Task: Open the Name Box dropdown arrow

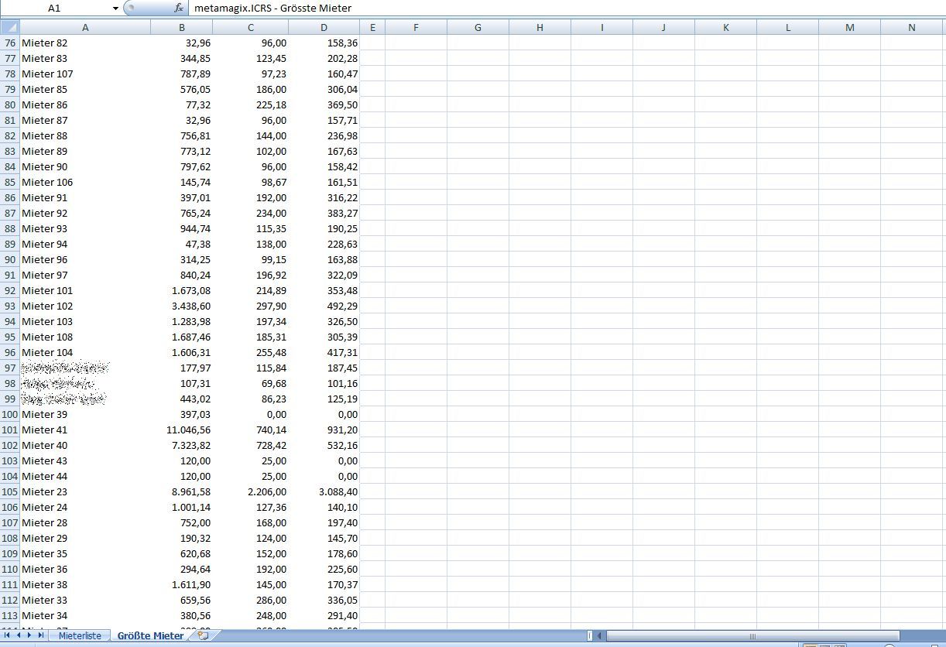Action: [x=115, y=8]
